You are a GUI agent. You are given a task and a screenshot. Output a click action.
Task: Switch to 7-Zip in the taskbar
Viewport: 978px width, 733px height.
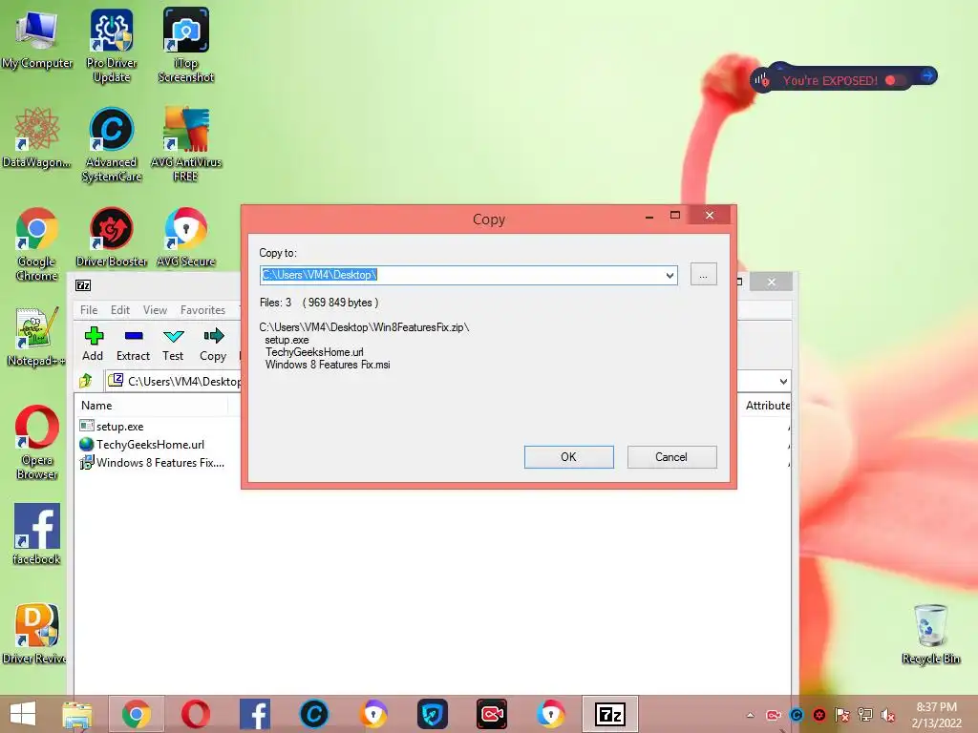point(610,714)
